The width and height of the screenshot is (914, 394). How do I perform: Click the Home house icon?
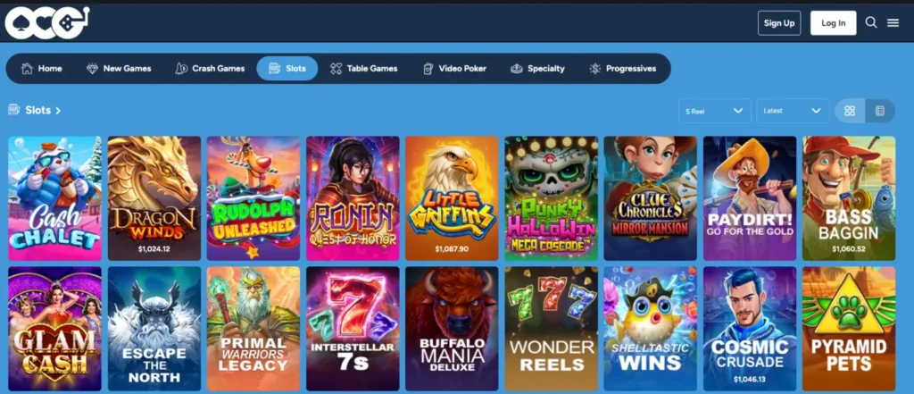(x=27, y=68)
